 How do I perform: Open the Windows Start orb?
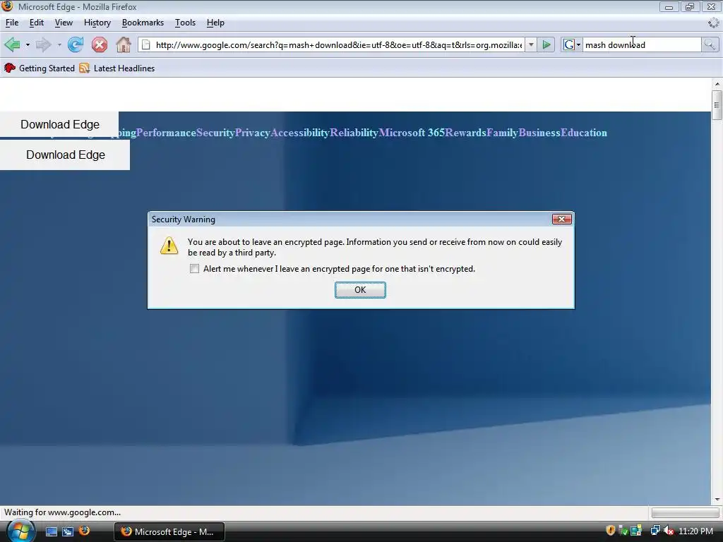(x=20, y=531)
